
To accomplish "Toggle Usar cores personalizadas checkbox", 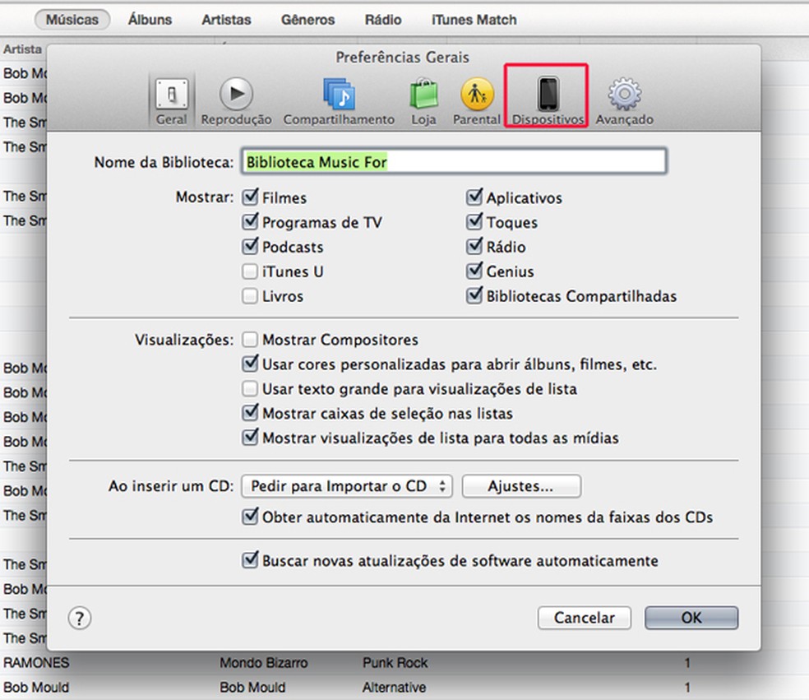I will 250,364.
